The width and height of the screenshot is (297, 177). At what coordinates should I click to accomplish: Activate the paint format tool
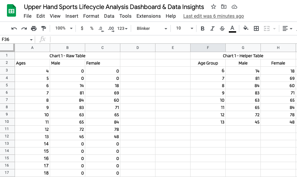[43, 28]
